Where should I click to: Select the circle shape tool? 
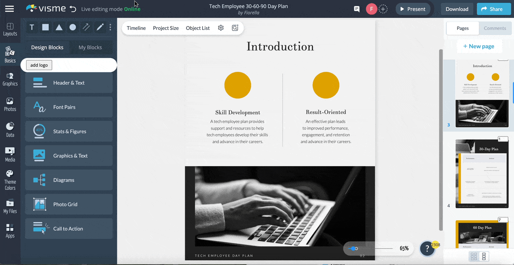coord(72,27)
